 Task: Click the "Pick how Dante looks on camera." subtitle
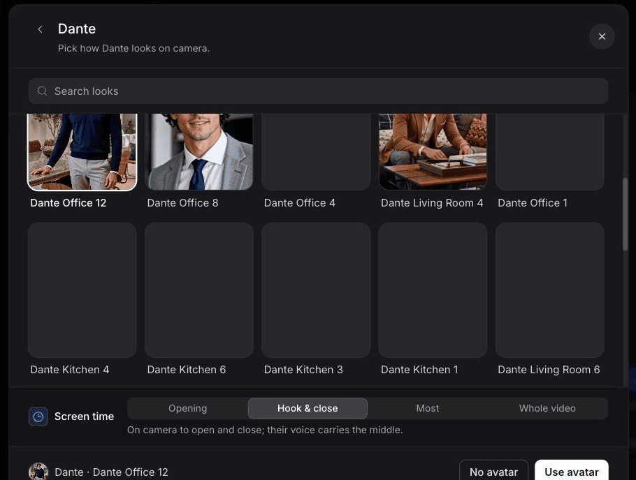(133, 48)
